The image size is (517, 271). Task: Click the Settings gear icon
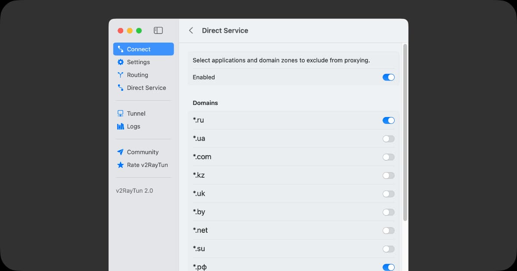(x=121, y=62)
